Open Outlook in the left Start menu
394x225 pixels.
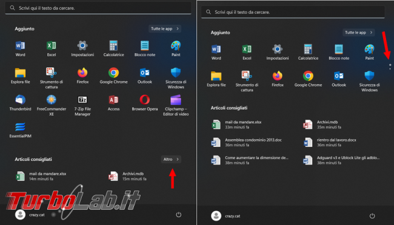click(145, 76)
